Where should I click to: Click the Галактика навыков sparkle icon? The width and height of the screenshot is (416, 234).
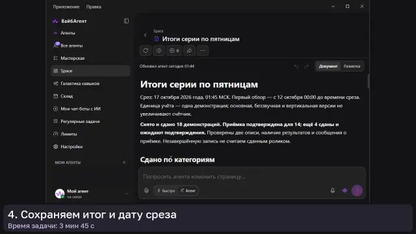pos(55,84)
